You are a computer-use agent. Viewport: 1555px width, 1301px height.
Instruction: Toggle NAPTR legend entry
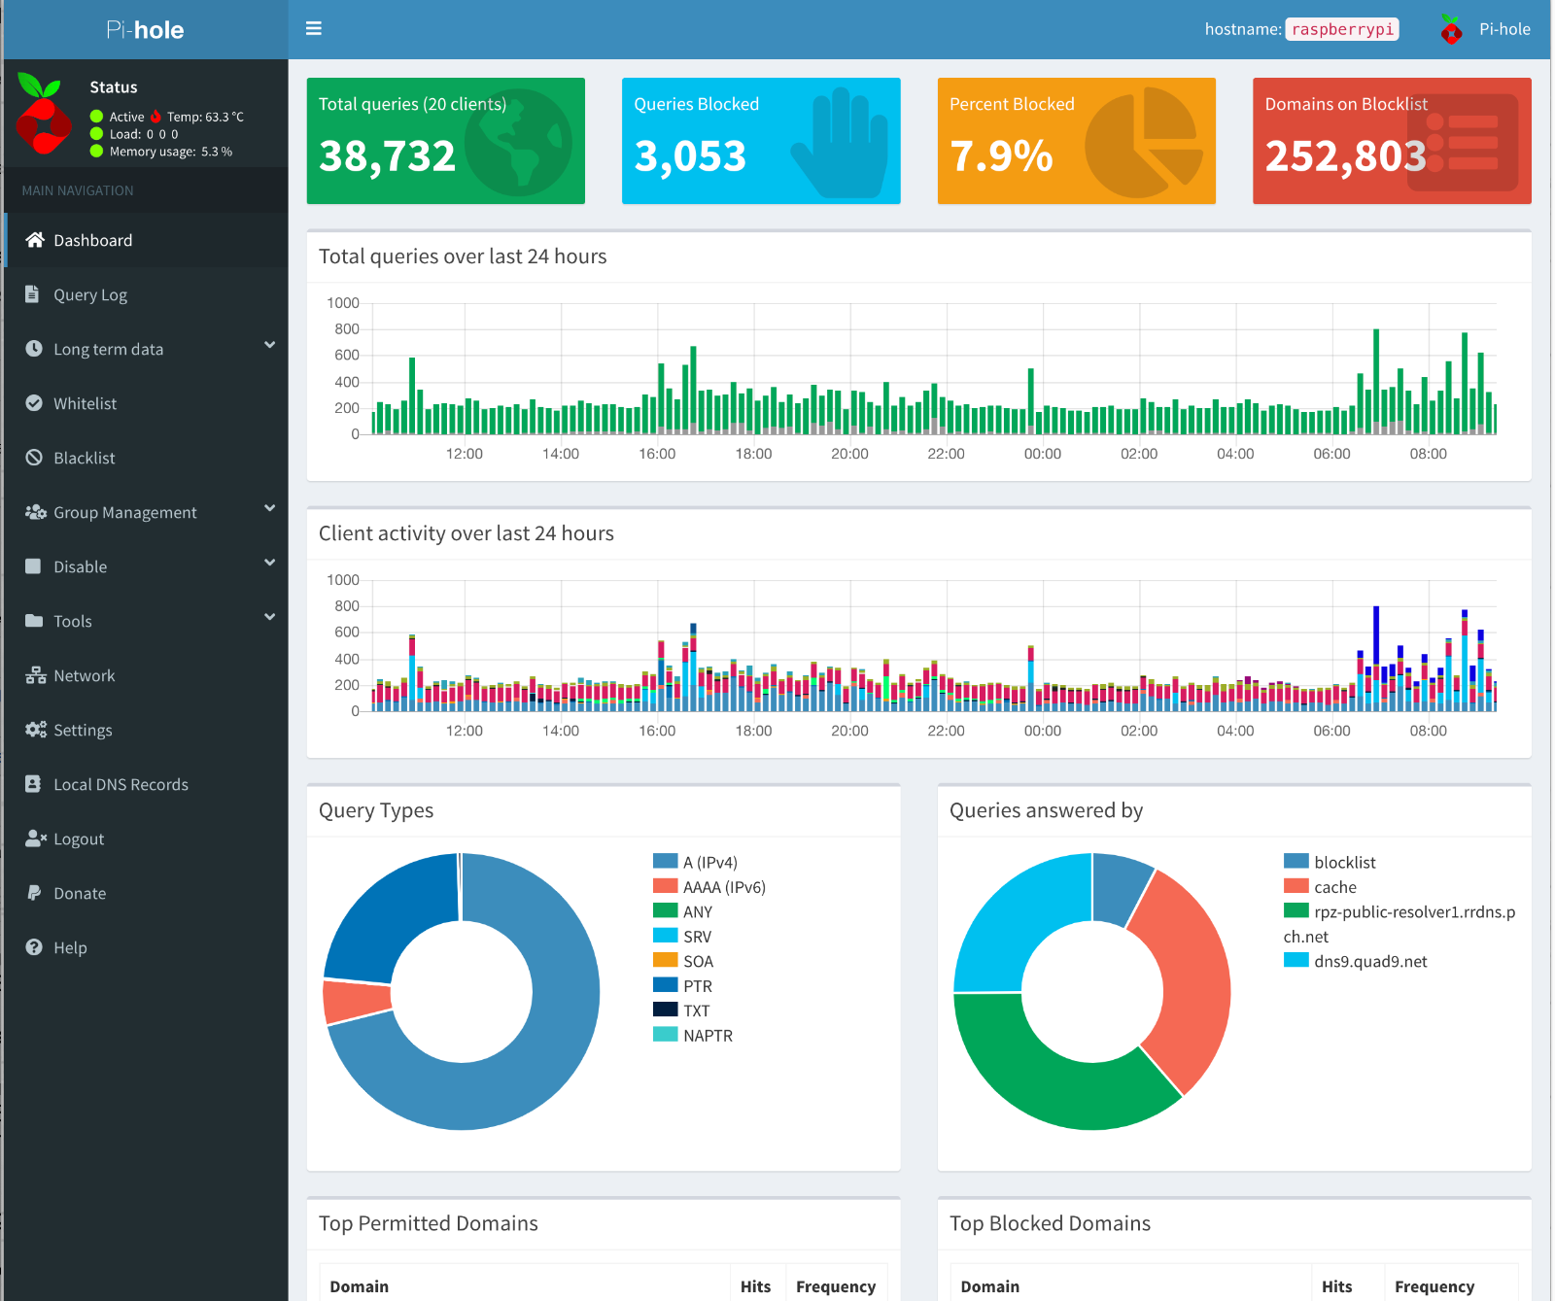(x=693, y=1036)
